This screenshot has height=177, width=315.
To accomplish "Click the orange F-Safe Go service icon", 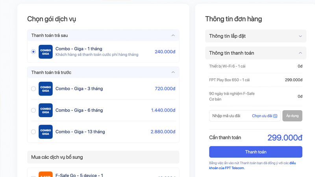I will (46, 174).
